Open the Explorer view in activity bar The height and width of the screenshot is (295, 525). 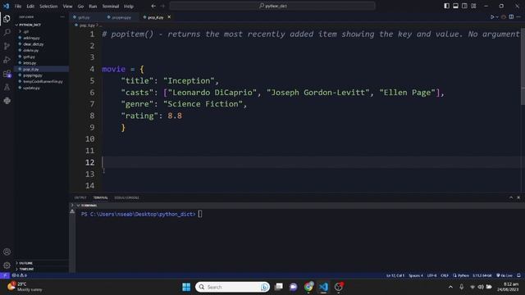pyautogui.click(x=7, y=19)
